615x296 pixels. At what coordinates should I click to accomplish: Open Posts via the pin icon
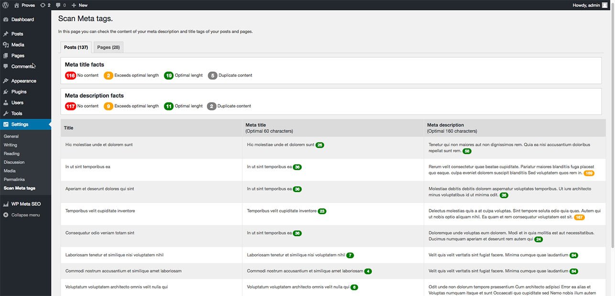click(x=6, y=34)
